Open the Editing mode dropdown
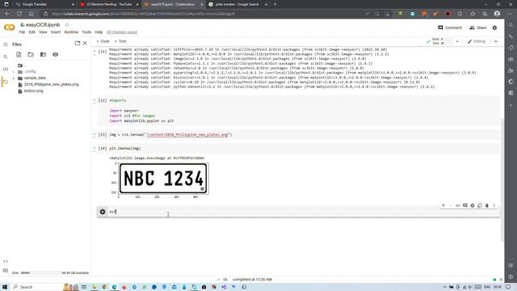Screen dimensions: 517x291 pyautogui.click(x=477, y=41)
